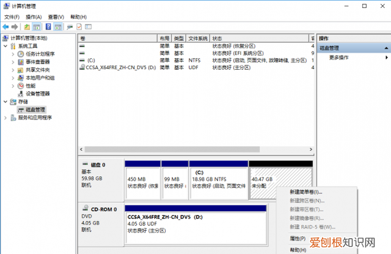Select the 99 MB partition block
This screenshot has height=254, width=391.
click(175, 180)
